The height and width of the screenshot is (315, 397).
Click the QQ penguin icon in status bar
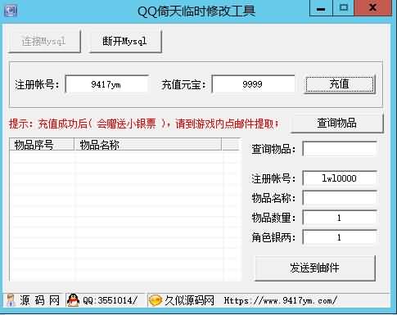click(74, 300)
